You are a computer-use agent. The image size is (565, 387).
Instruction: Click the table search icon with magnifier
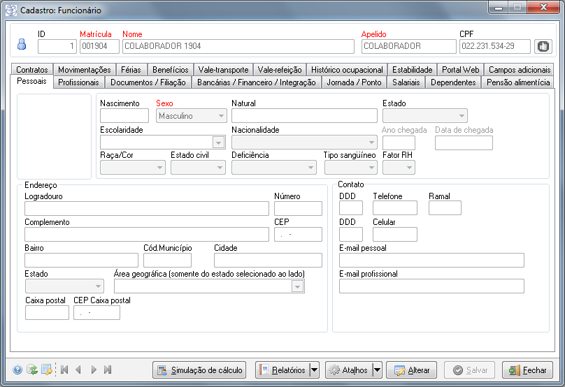(47, 370)
